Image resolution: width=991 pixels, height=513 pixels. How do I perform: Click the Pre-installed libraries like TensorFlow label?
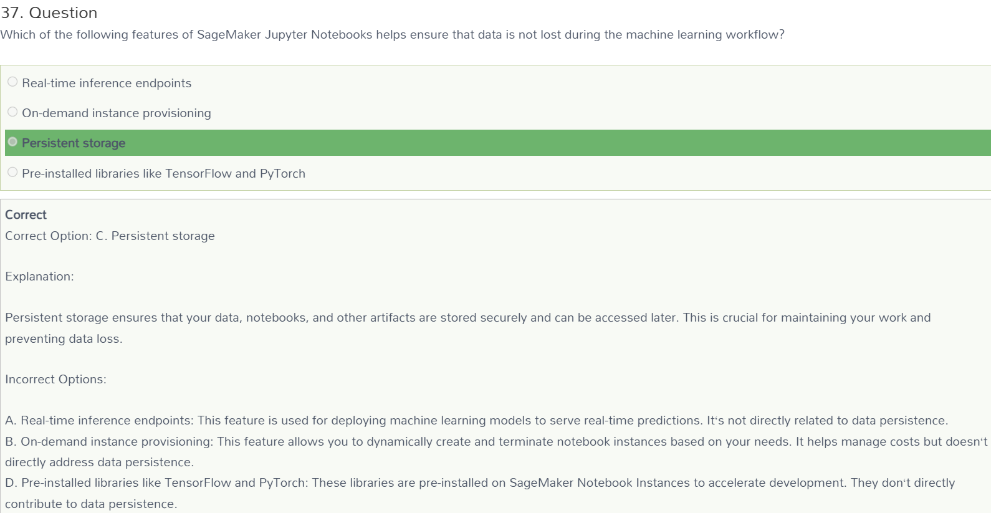pos(163,173)
